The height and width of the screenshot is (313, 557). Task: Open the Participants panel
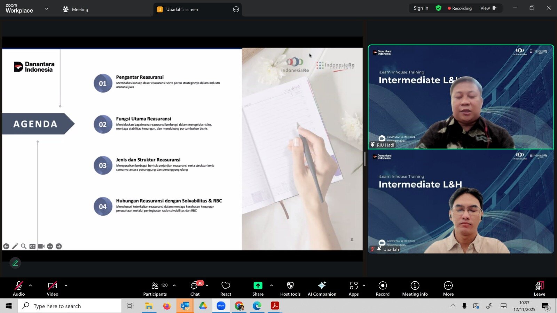pyautogui.click(x=155, y=288)
